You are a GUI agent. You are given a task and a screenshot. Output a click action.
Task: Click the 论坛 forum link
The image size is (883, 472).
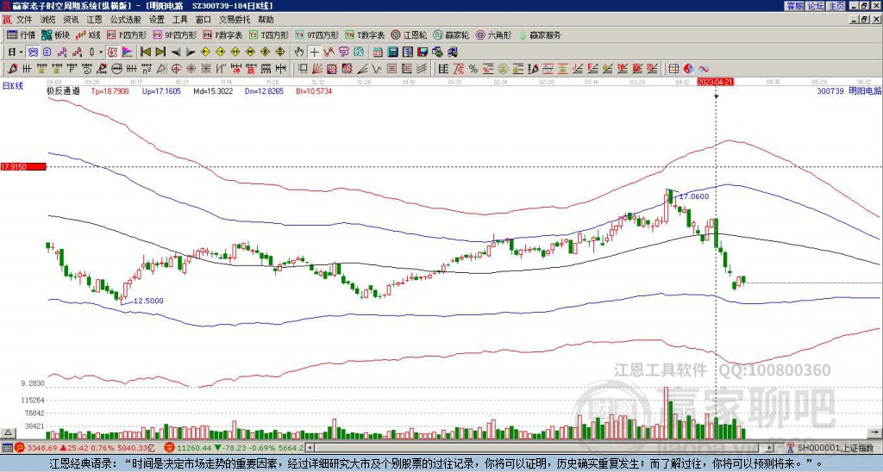pos(815,6)
